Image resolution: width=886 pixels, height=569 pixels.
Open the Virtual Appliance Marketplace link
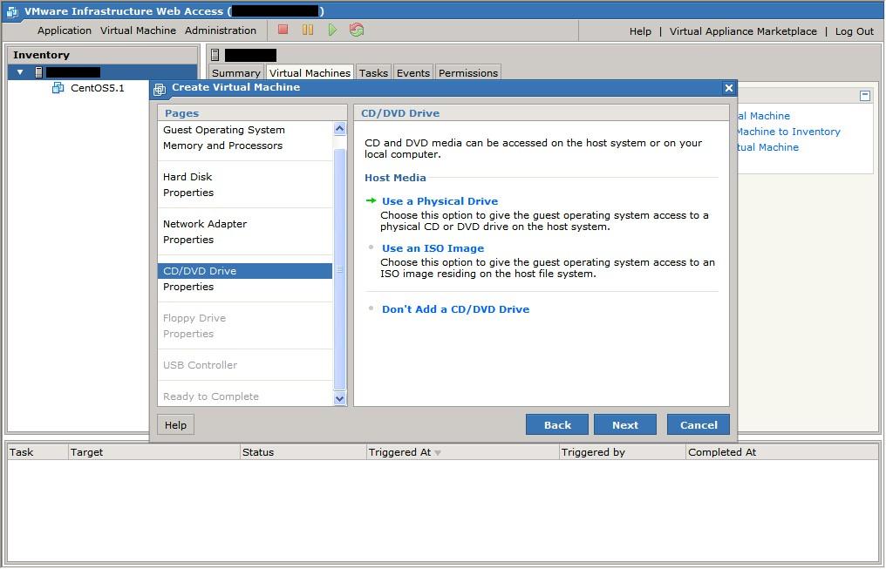(x=743, y=31)
